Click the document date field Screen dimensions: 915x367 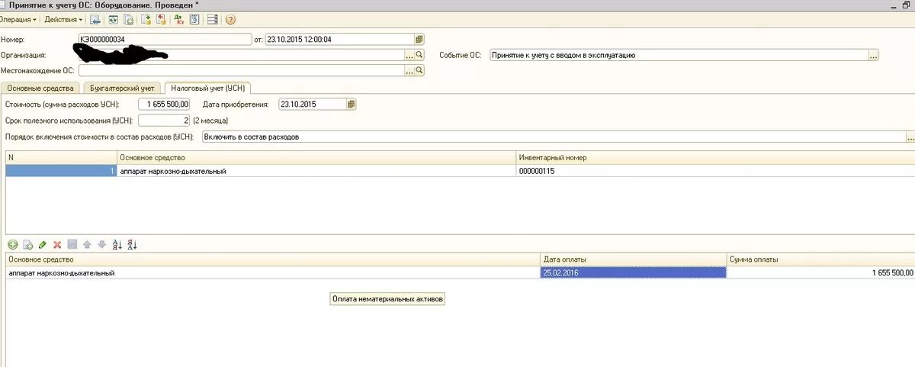(340, 39)
